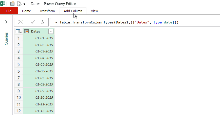The width and height of the screenshot is (220, 115).
Task: Open the Customize Quick Access Toolbar dropdown
Action: tap(24, 4)
